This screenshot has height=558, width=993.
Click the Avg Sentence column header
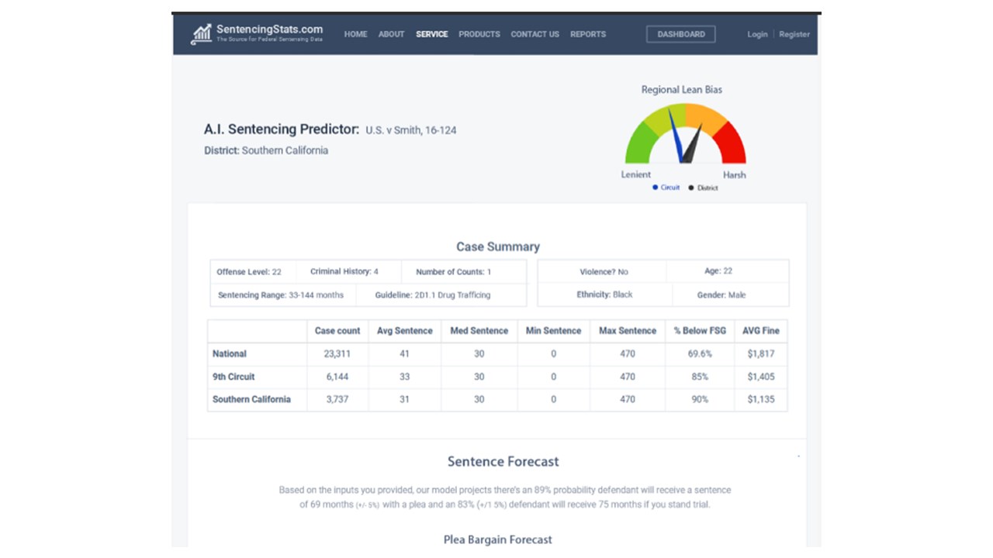tap(404, 331)
